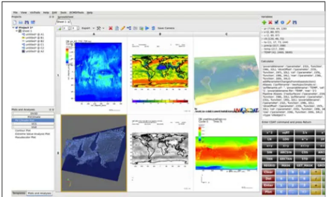Select the dark blue 3D plot cell A2
The image size is (327, 197).
coord(94,153)
